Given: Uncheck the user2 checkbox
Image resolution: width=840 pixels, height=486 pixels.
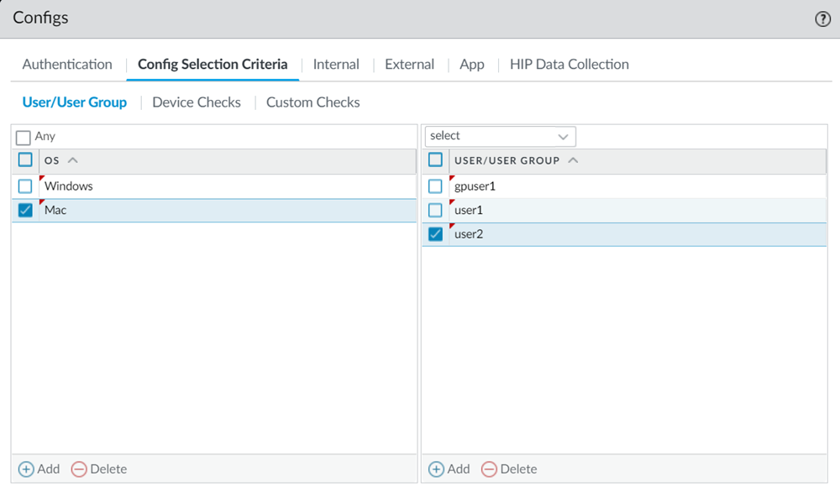Looking at the screenshot, I should coord(435,235).
